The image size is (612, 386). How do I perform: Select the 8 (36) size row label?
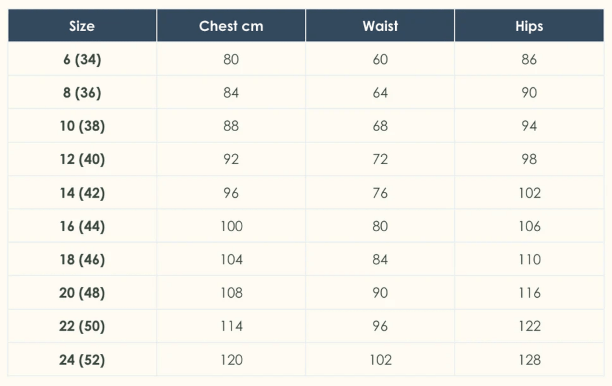coord(82,93)
